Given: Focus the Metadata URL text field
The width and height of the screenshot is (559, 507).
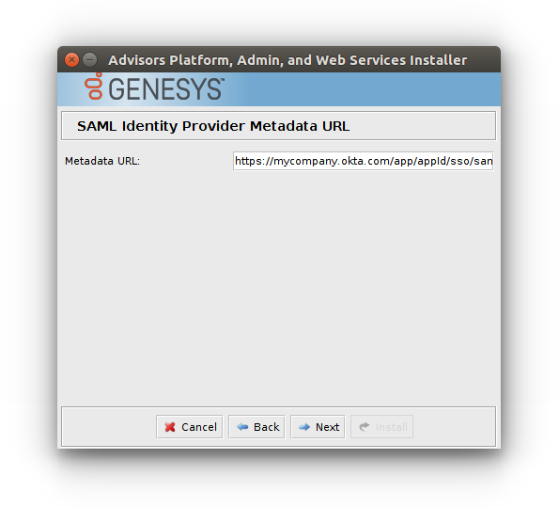Looking at the screenshot, I should [x=364, y=161].
